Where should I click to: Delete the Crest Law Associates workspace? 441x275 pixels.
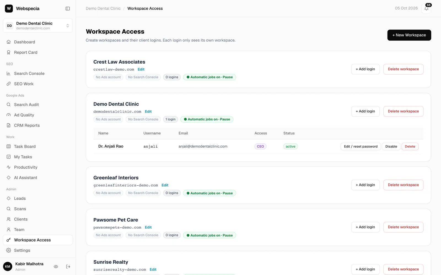point(403,69)
